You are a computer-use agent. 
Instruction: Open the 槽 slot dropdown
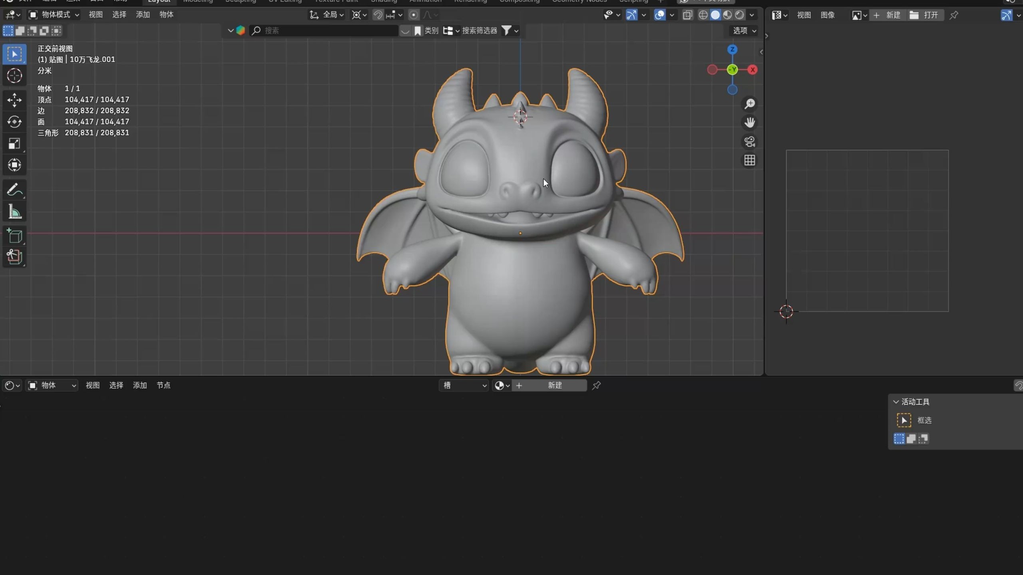[464, 385]
